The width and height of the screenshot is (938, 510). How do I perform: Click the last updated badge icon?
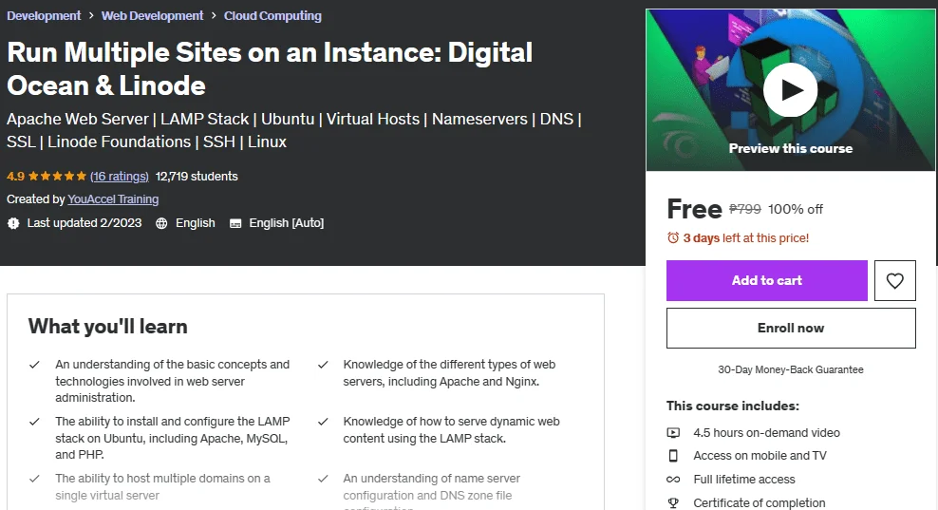pyautogui.click(x=13, y=223)
